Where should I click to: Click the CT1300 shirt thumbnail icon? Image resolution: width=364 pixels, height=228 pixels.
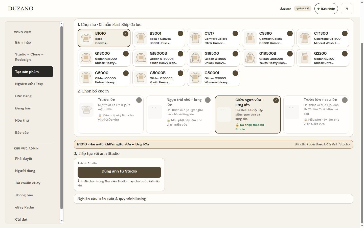[305, 38]
